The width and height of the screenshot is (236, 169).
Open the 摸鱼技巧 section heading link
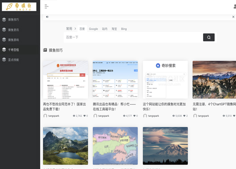[56, 50]
